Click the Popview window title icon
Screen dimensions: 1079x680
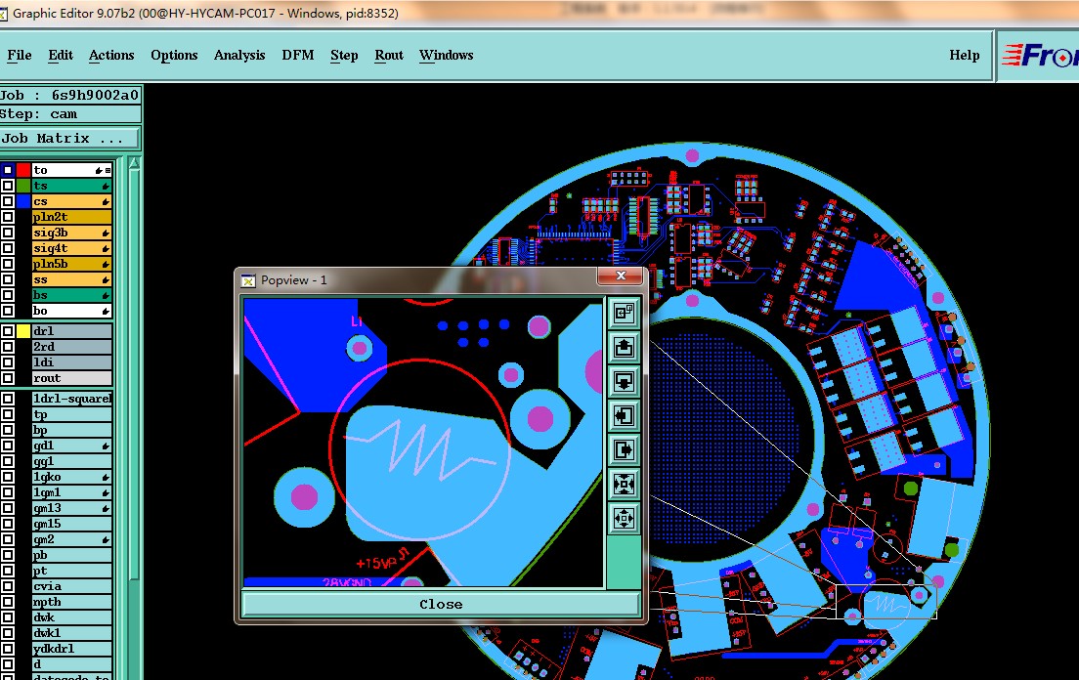click(248, 280)
